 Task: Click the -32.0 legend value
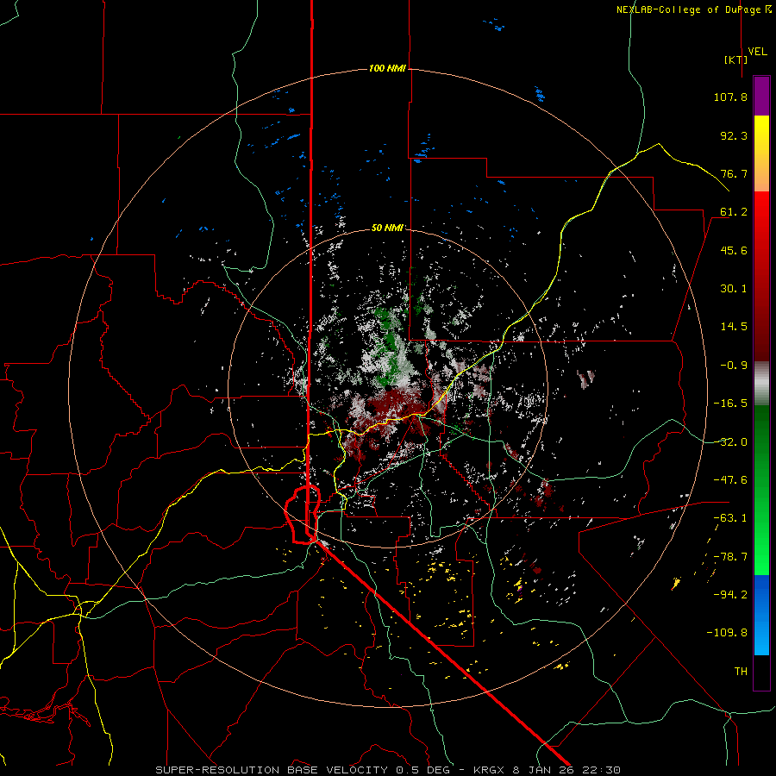pyautogui.click(x=730, y=442)
